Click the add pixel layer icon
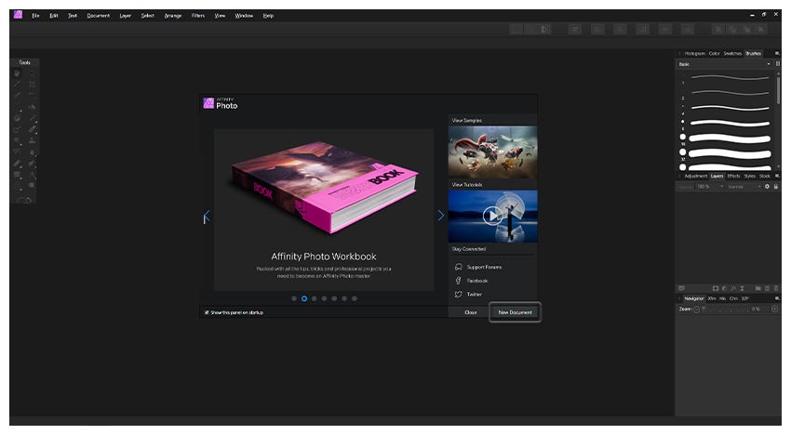791x435 pixels. [768, 288]
